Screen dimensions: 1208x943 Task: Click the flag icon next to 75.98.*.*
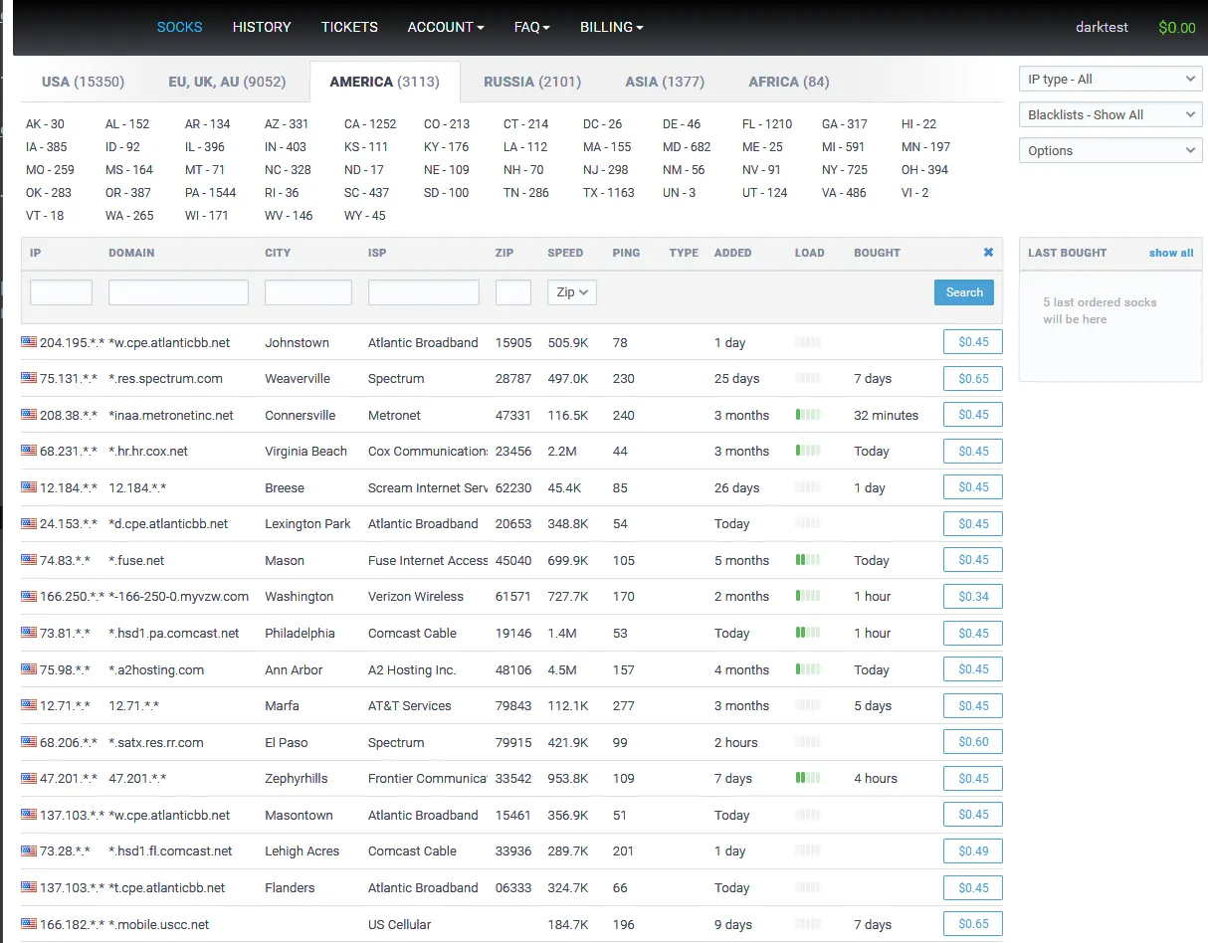coord(29,669)
